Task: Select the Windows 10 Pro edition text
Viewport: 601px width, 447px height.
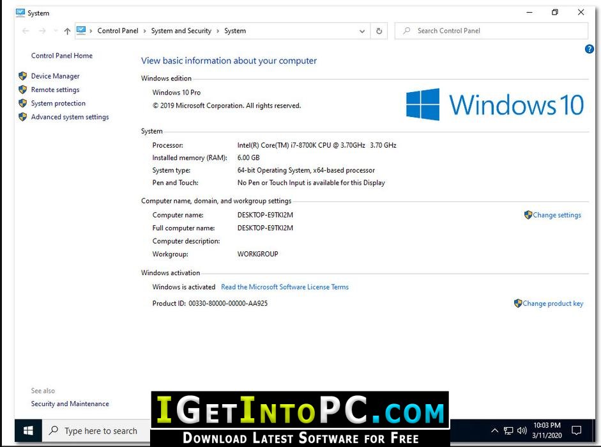Action: [x=176, y=93]
